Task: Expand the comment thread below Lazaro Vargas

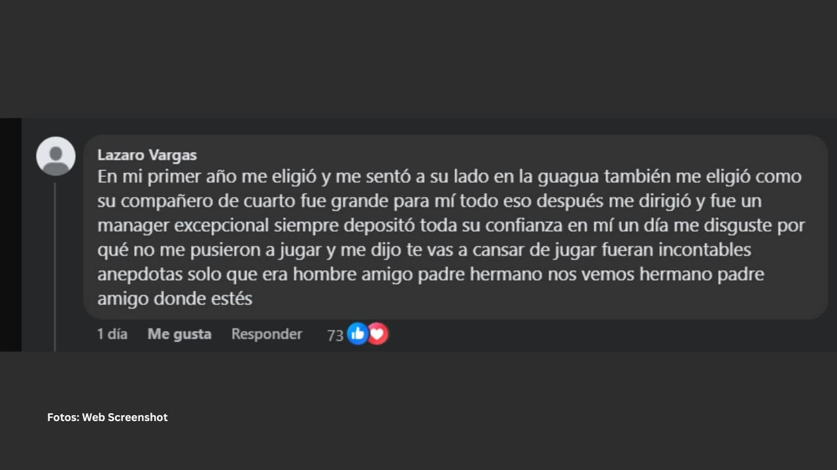Action: click(56, 261)
